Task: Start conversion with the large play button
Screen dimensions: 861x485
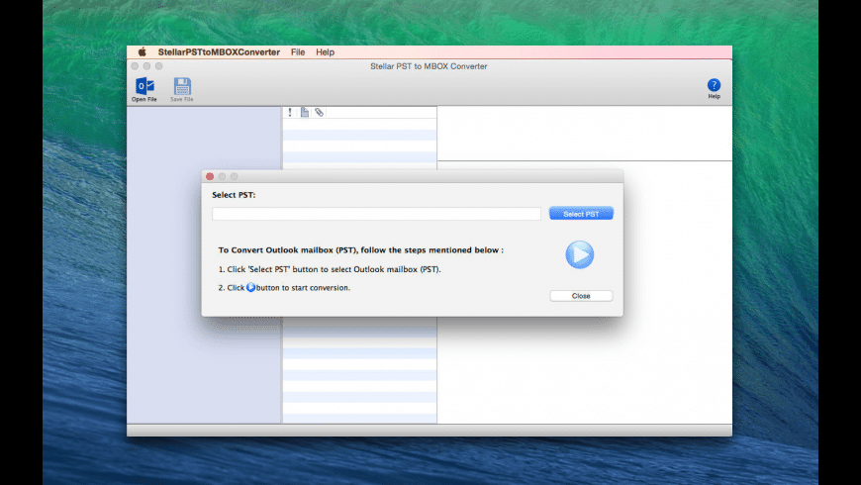Action: click(579, 254)
